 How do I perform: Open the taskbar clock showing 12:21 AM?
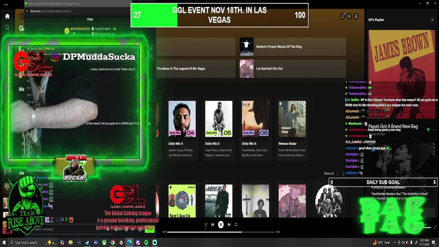pos(425,243)
